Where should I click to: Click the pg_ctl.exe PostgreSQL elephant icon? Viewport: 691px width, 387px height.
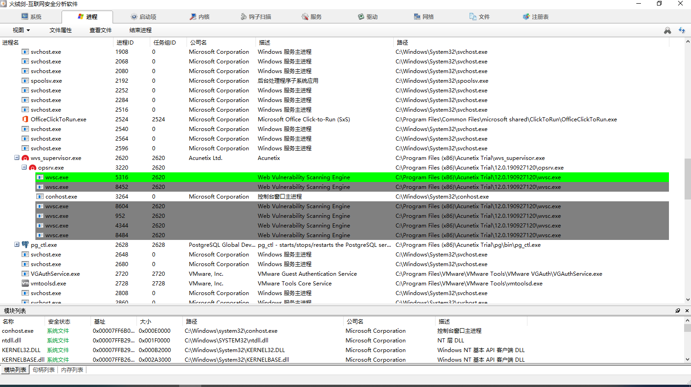[25, 245]
